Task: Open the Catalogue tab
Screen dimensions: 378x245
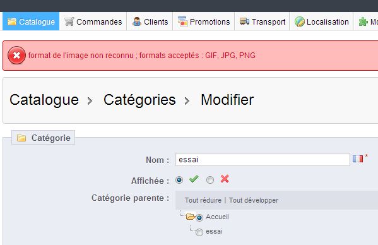Action: 31,21
